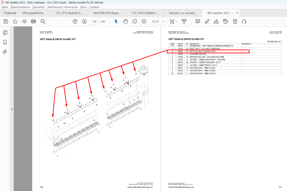Viewport: 287px width, 191px height.
Task: Click the left page 30FT SINGLE DRIVE GUARD KIT heading
Action: coord(58,39)
